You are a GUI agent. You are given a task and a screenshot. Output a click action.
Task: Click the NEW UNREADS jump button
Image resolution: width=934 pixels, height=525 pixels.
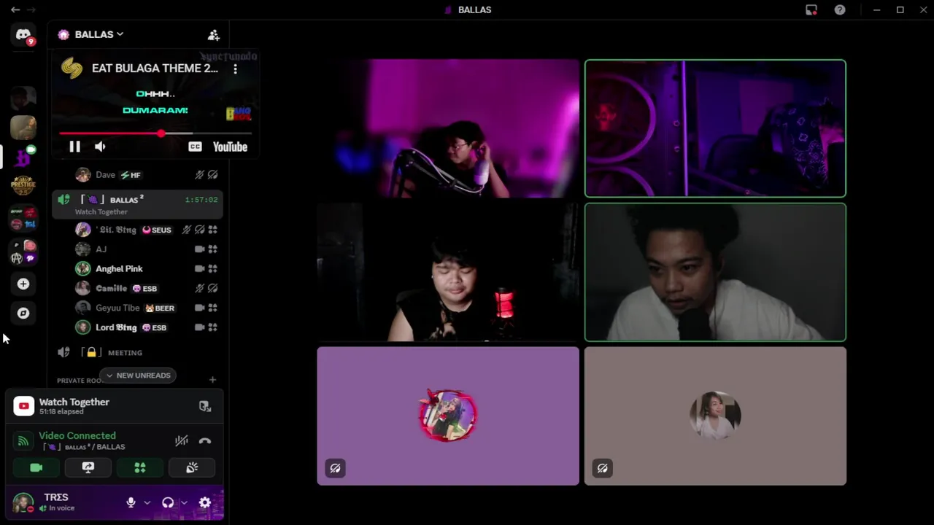pos(137,376)
